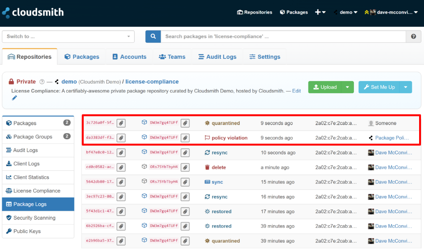Open License Compliance in the sidebar

[x=38, y=191]
